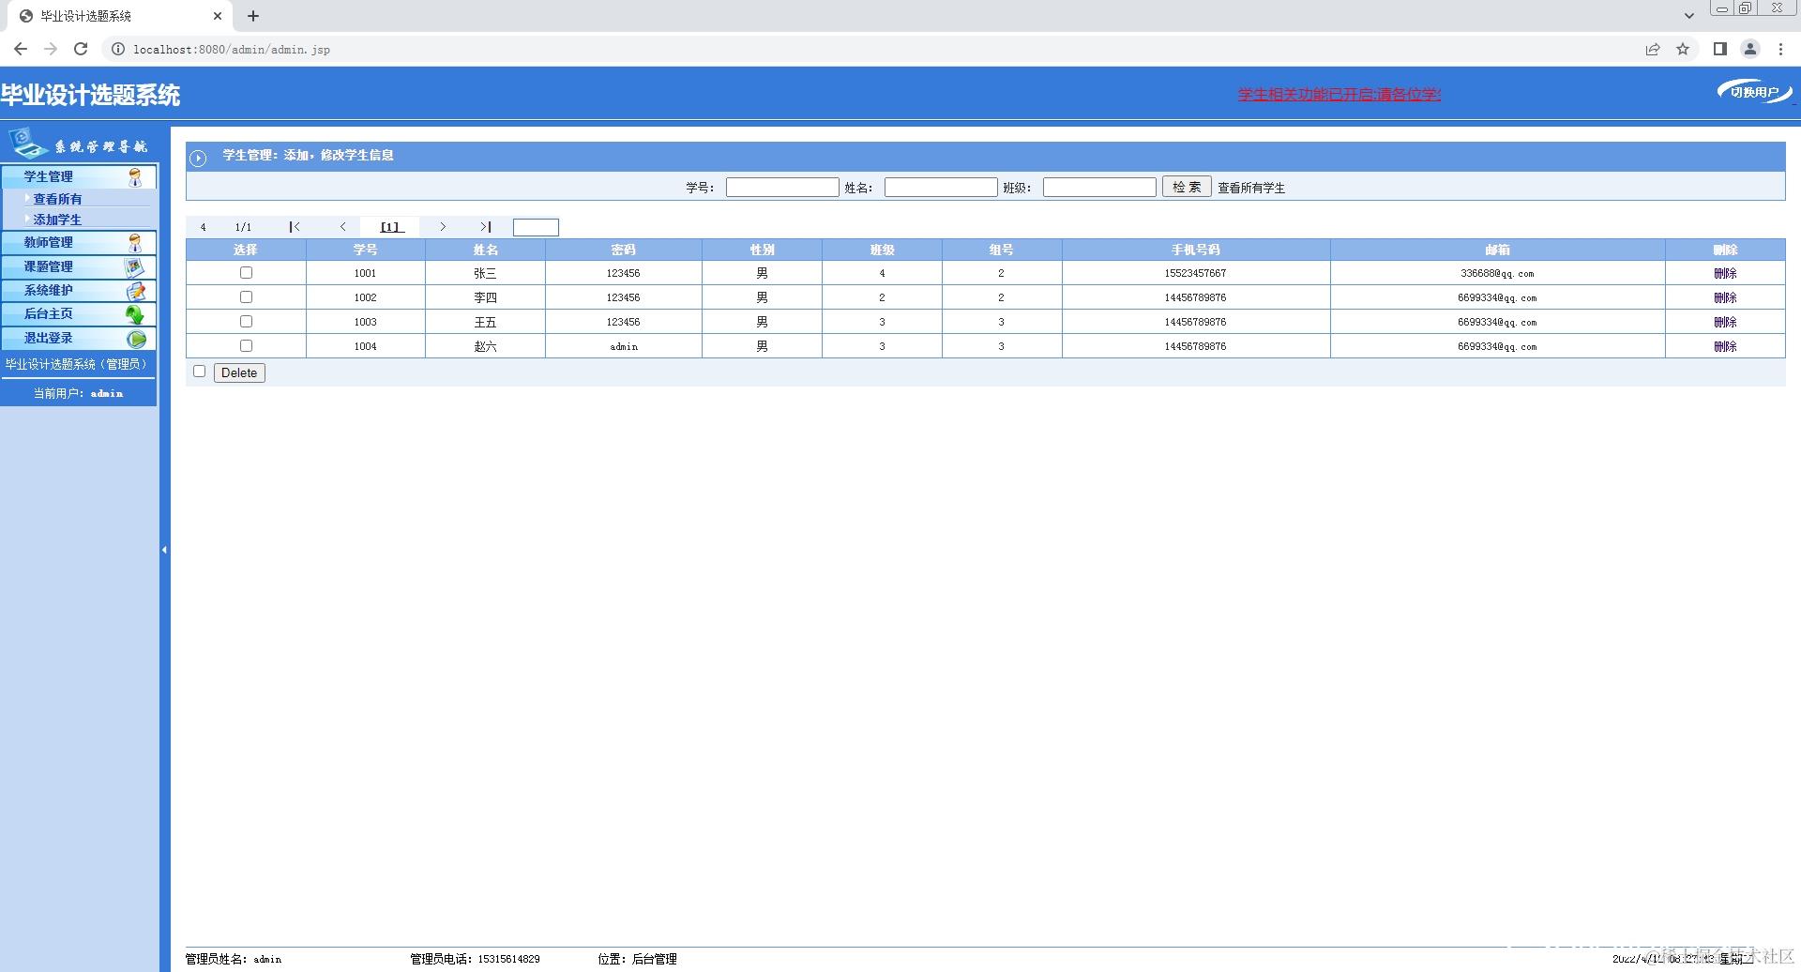Select current page [1] link
The image size is (1801, 972).
pos(391,227)
